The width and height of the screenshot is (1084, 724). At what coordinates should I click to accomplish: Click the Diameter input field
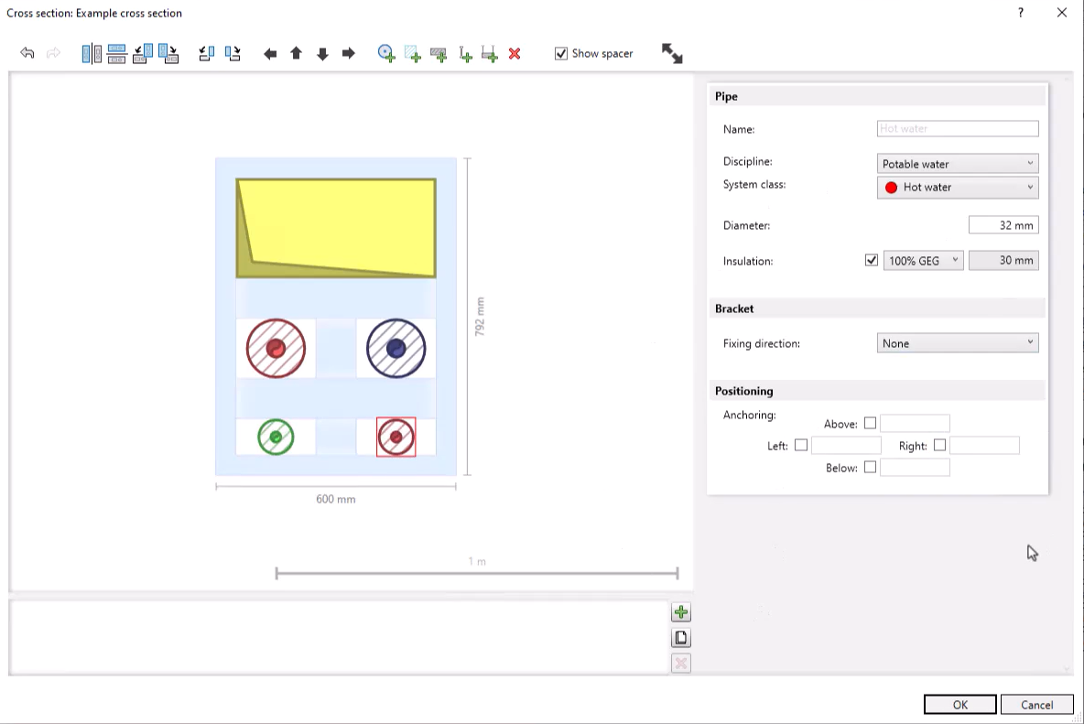coord(1003,225)
